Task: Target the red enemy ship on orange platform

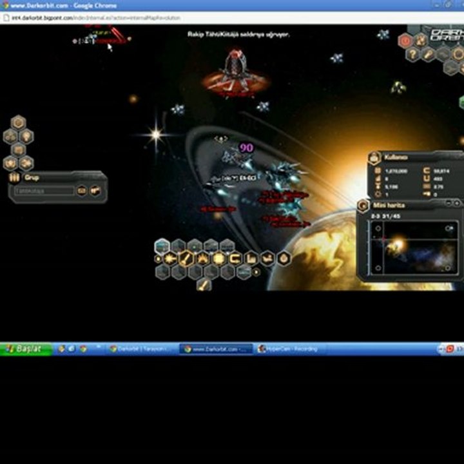Action: coord(235,71)
